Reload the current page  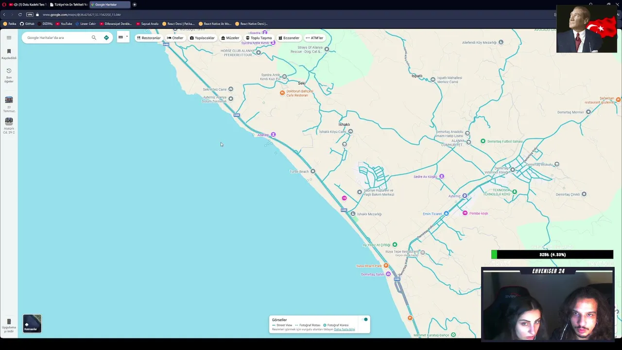(x=20, y=15)
